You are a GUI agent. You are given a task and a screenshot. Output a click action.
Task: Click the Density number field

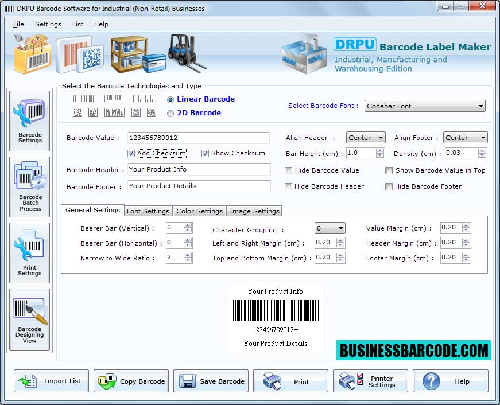pos(462,153)
